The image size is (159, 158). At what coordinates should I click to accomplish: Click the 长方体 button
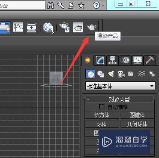click(102, 115)
